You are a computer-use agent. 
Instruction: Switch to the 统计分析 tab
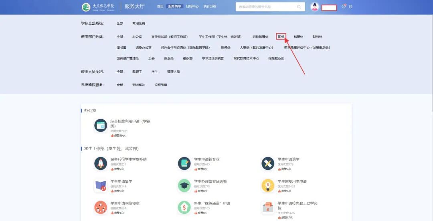point(210,6)
